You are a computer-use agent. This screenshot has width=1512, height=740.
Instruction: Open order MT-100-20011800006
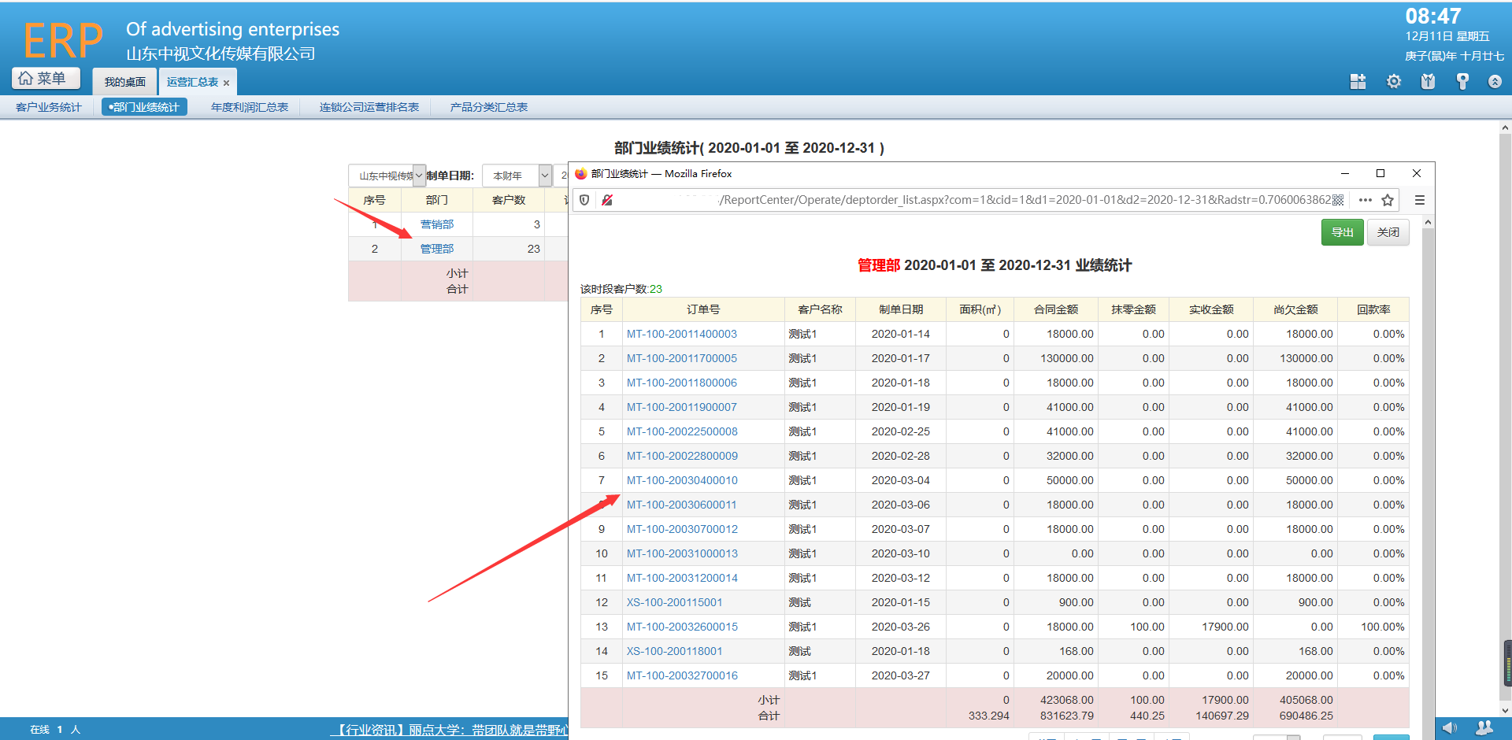click(682, 383)
